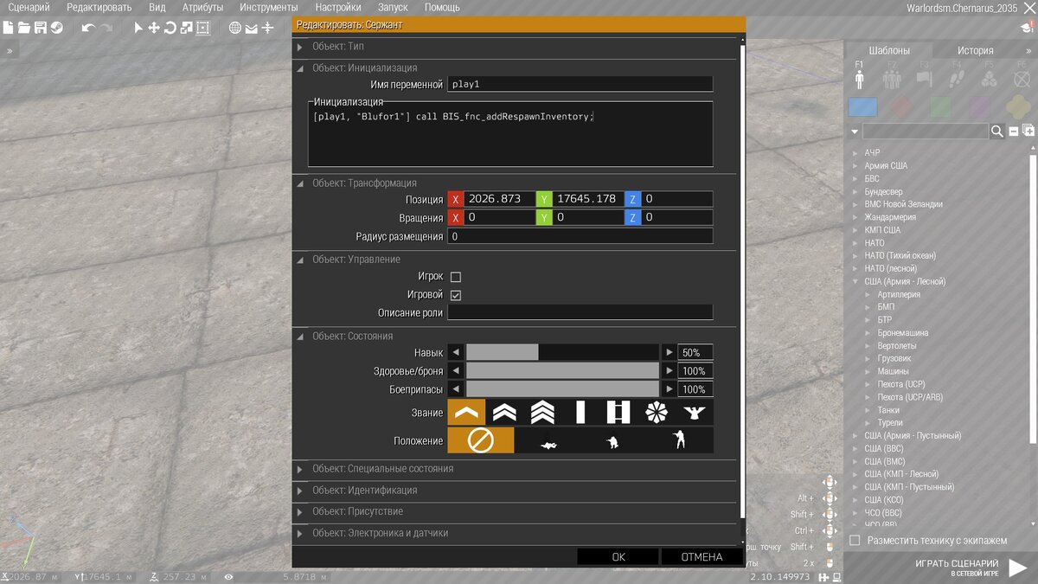Select Captain rank double bar icon
This screenshot has width=1038, height=584.
click(618, 413)
